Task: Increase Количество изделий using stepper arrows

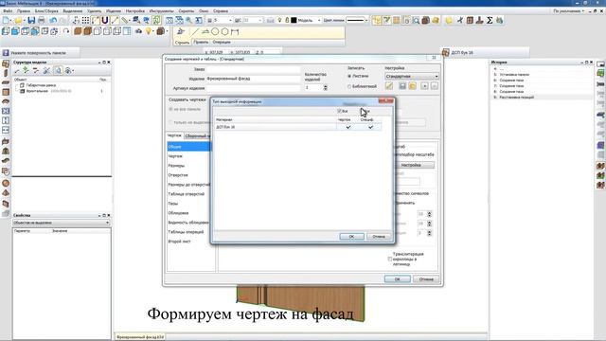Action: tap(326, 86)
